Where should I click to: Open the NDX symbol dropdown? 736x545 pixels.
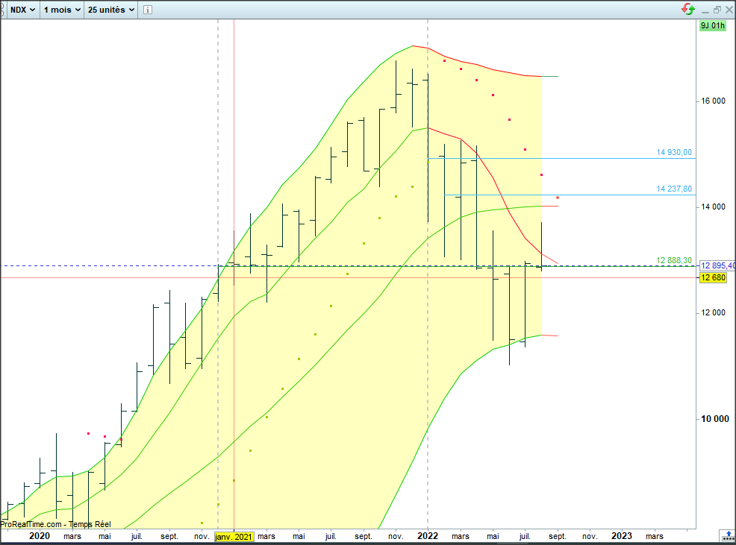click(22, 10)
